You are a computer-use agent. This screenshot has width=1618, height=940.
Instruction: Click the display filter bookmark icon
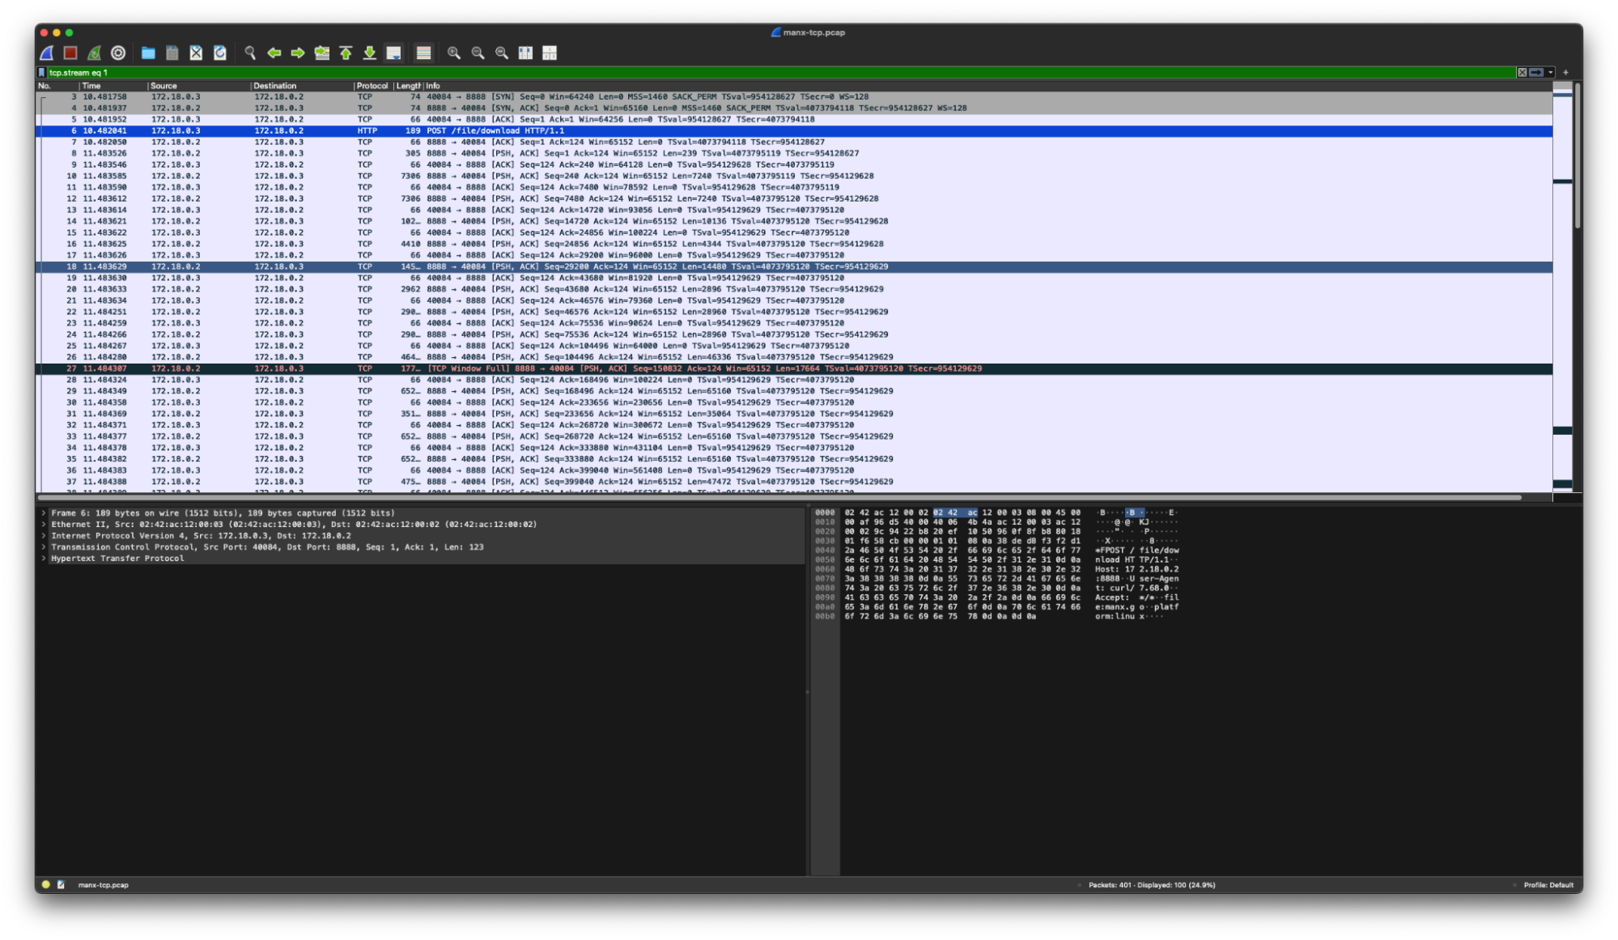click(42, 72)
